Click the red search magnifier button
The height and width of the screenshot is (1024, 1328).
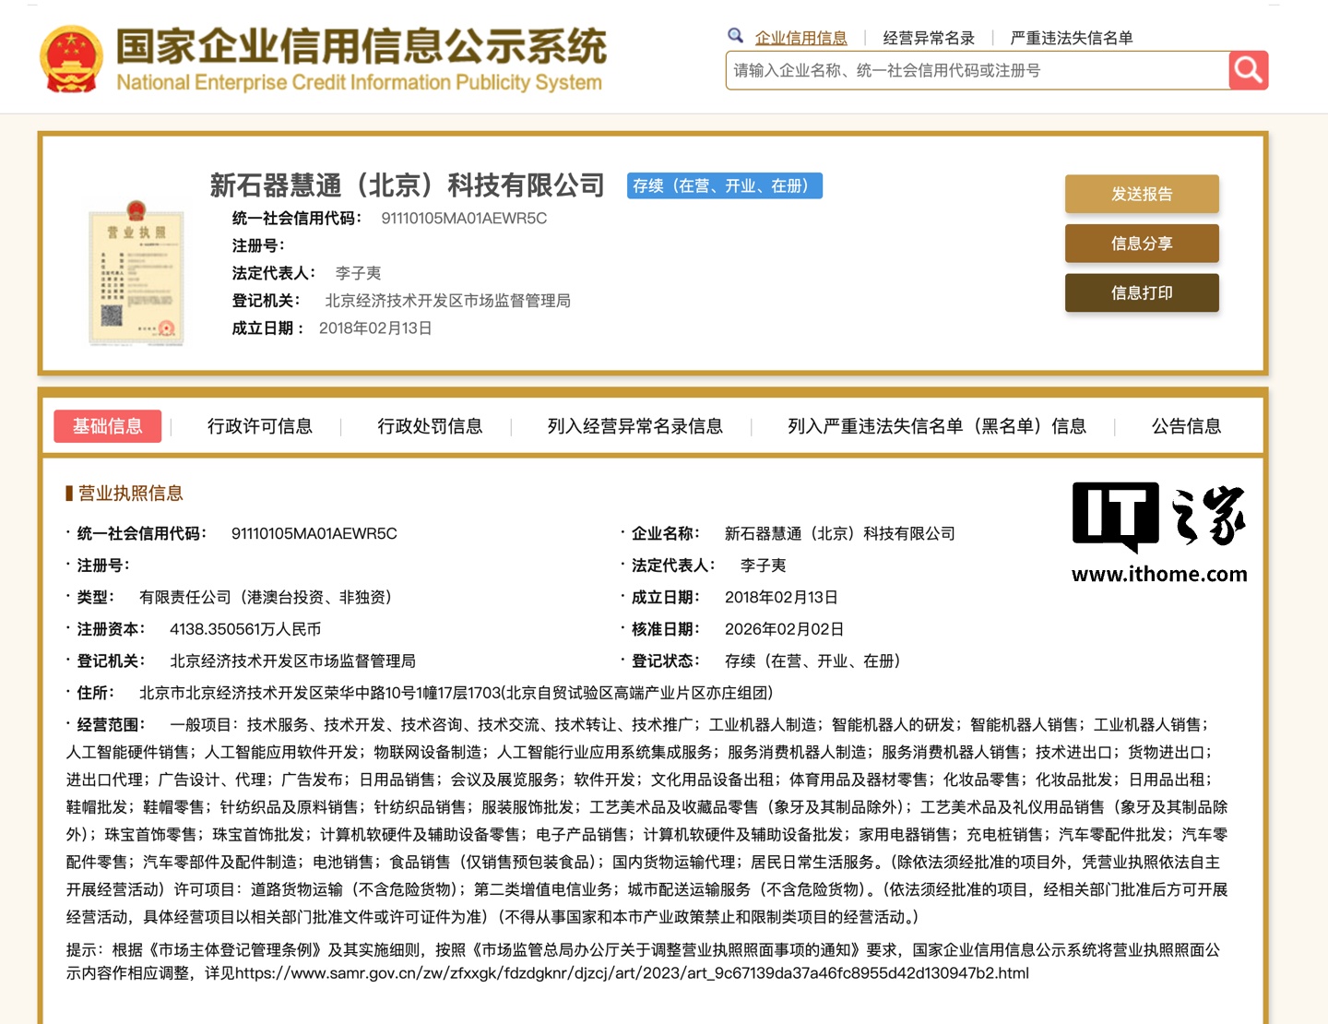tap(1248, 70)
